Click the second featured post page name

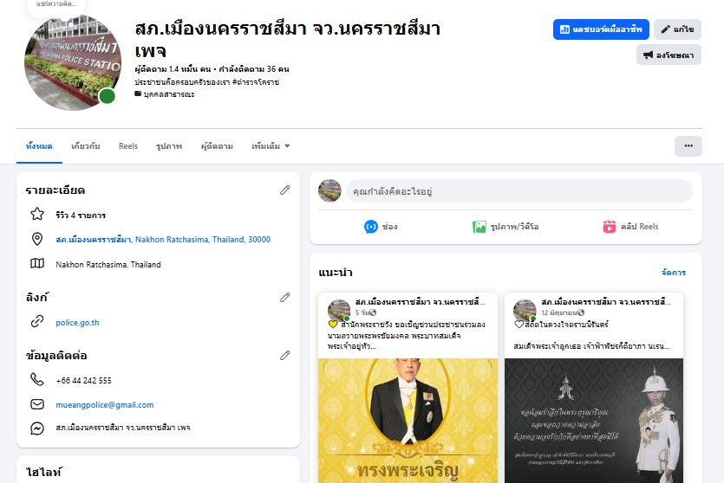pyautogui.click(x=606, y=302)
